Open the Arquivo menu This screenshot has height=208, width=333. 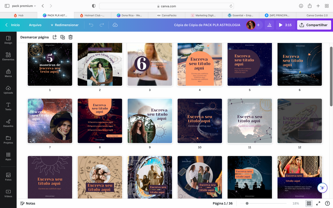tap(35, 25)
